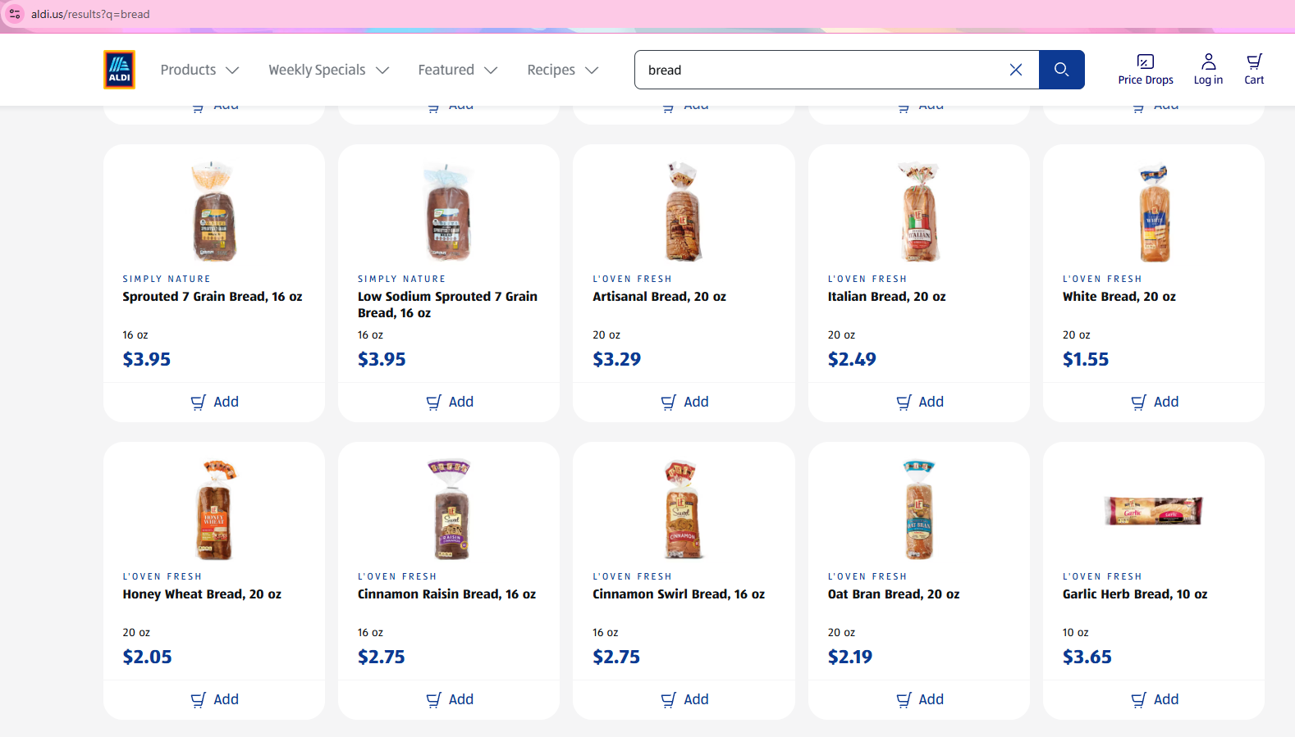The width and height of the screenshot is (1295, 737).
Task: Open Italian Bread, 20 oz product link
Action: coord(886,297)
